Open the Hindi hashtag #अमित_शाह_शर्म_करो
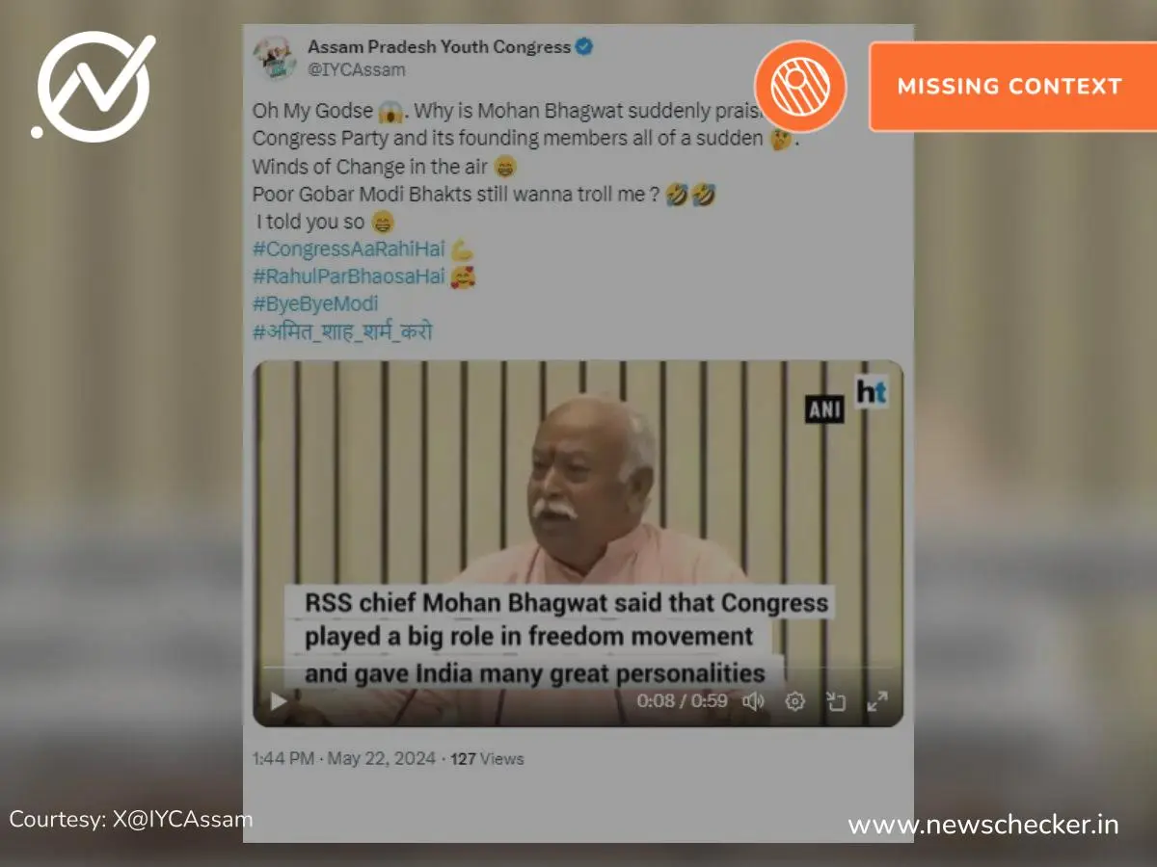The height and width of the screenshot is (867, 1157). tap(342, 332)
